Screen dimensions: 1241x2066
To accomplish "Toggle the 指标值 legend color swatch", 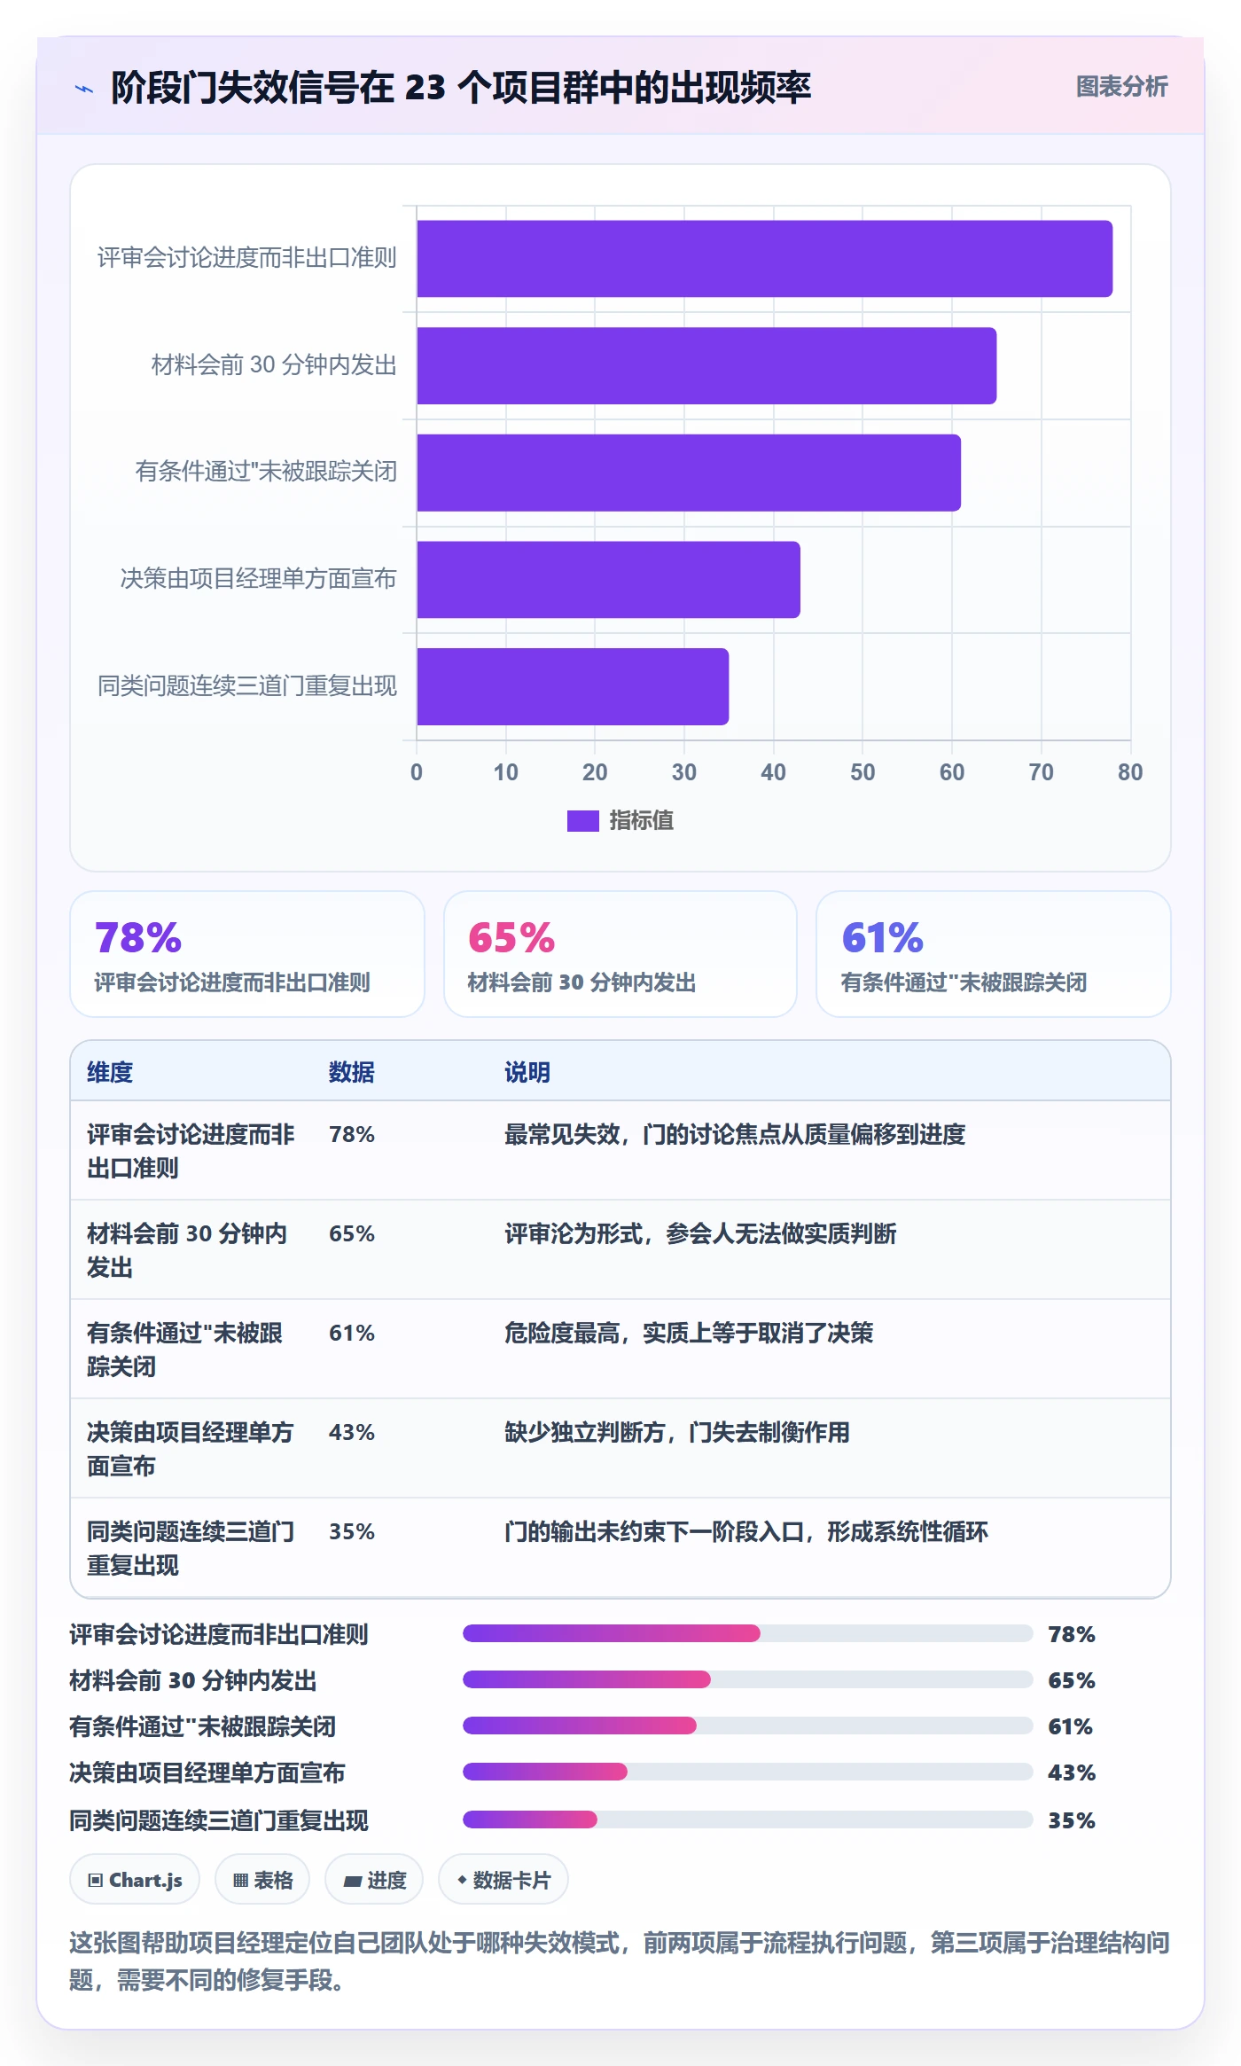I will [582, 820].
